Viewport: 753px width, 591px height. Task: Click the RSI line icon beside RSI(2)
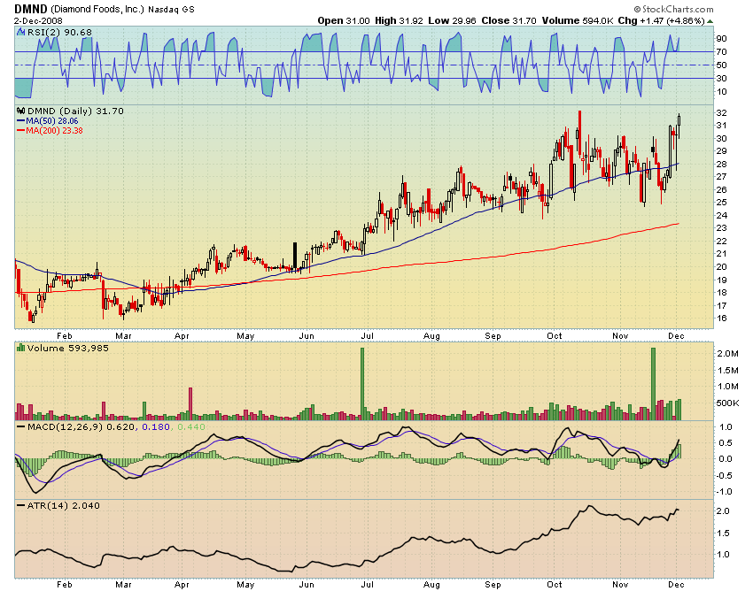[20, 32]
